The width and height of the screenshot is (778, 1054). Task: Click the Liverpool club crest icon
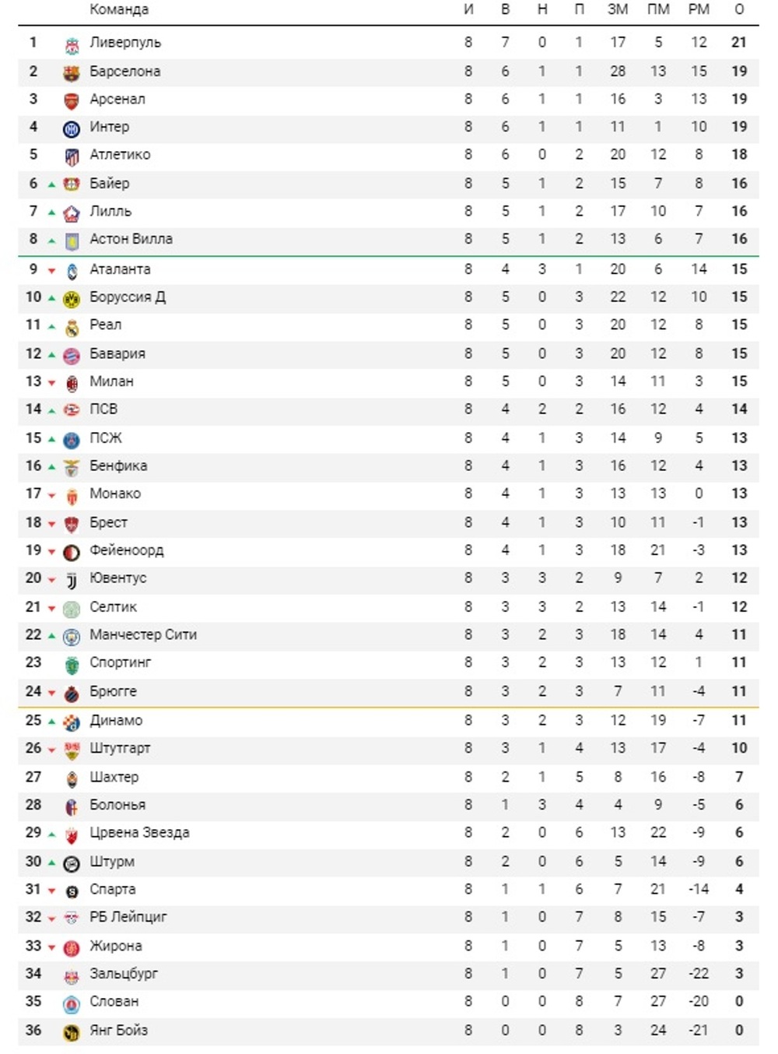tap(72, 46)
